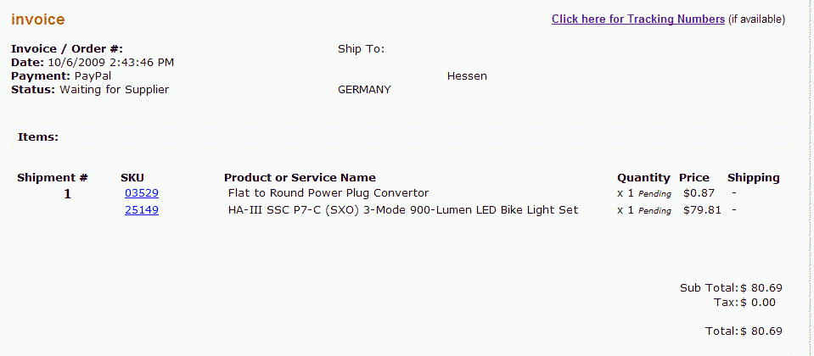Click GERMANY in the shipping address

click(364, 90)
